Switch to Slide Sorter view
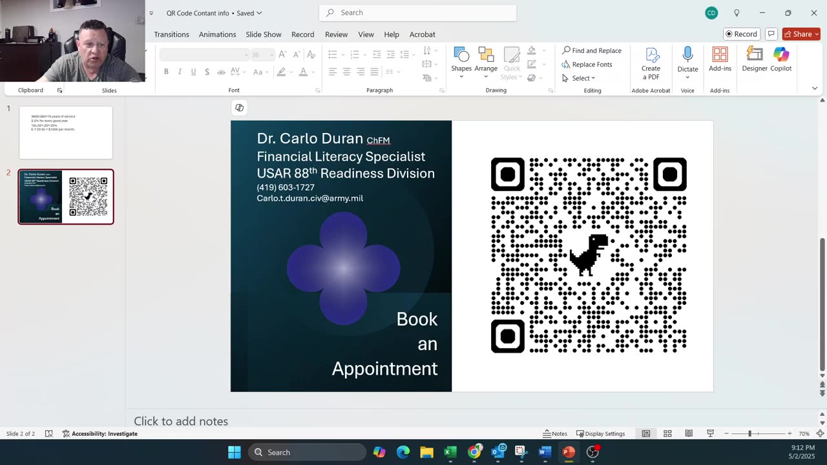Image resolution: width=827 pixels, height=465 pixels. tap(667, 433)
